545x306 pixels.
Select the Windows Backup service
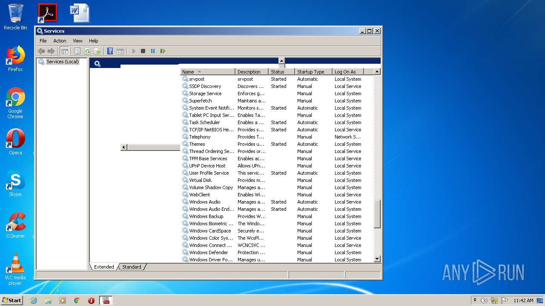click(277, 216)
